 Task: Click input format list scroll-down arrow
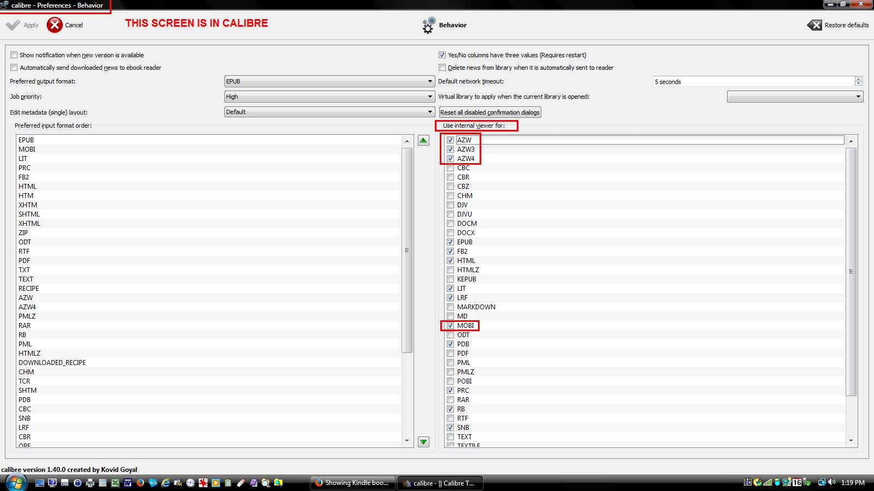[x=407, y=441]
